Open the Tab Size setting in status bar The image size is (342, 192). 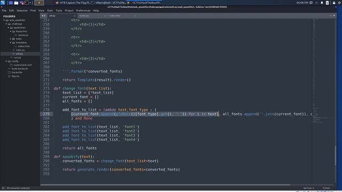(308, 188)
